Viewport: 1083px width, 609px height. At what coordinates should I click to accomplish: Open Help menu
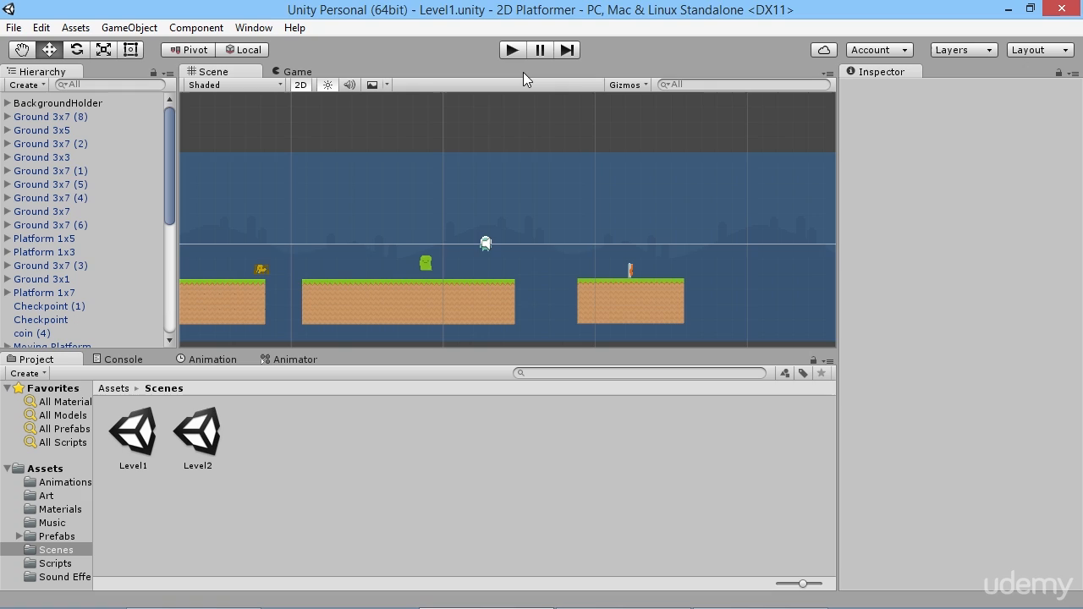point(294,28)
